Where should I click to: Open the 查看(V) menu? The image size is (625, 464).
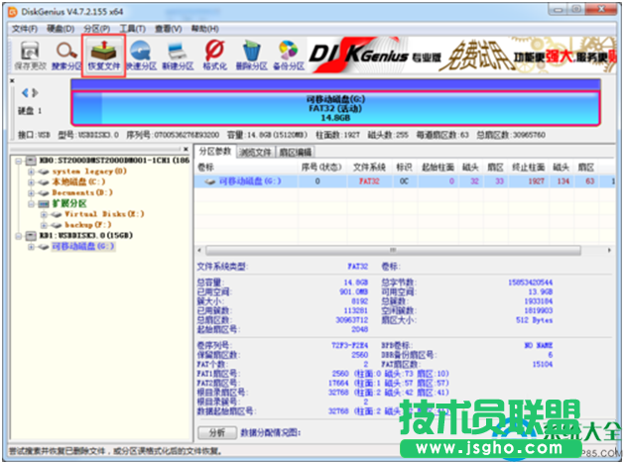click(x=169, y=29)
